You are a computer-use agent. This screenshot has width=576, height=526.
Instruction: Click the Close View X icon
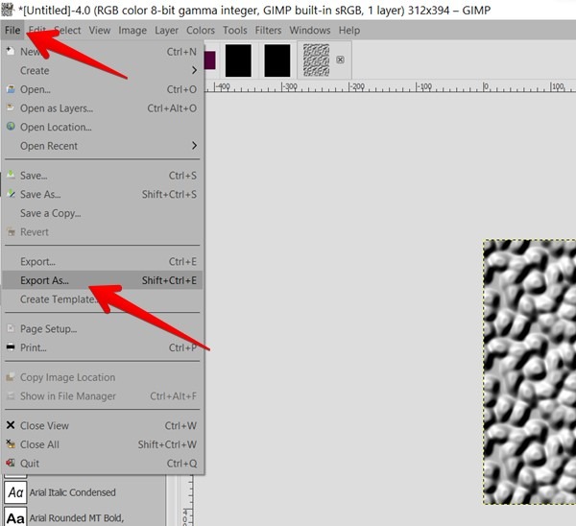(x=11, y=425)
